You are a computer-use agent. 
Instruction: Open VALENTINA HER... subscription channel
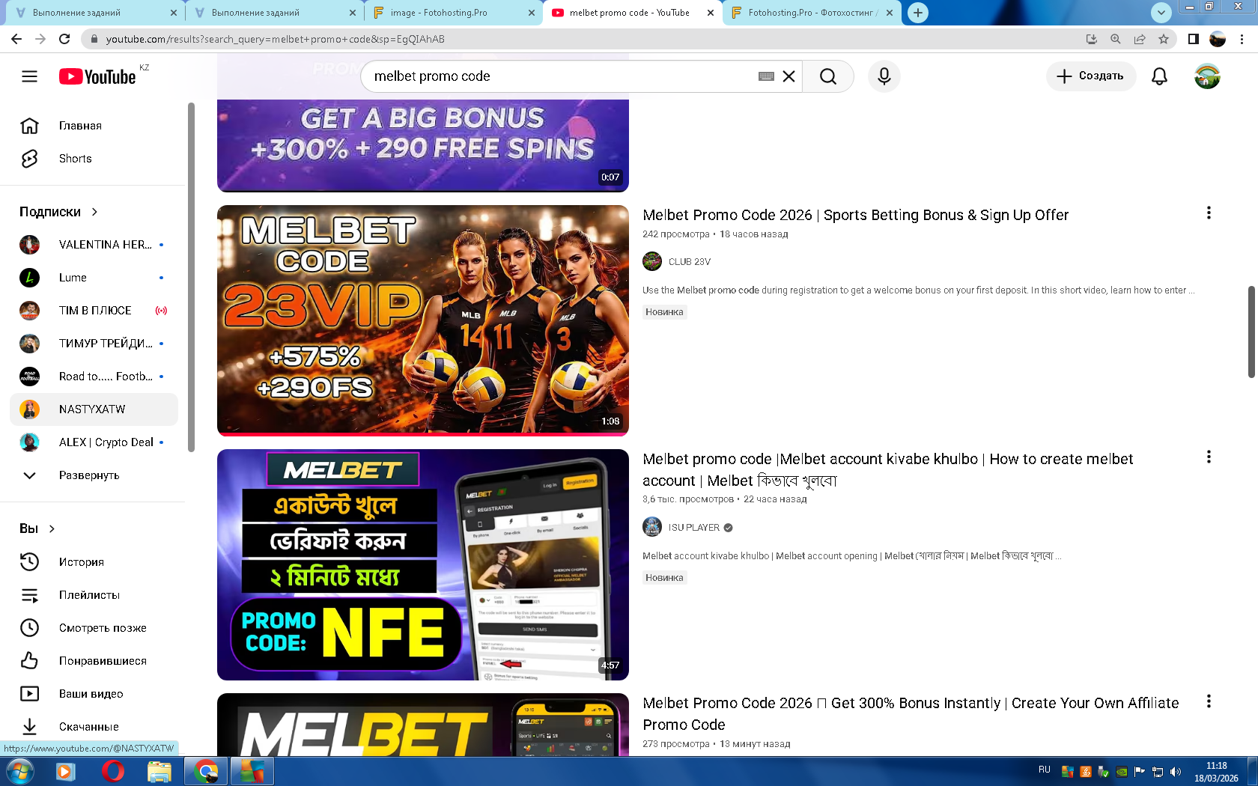(94, 245)
